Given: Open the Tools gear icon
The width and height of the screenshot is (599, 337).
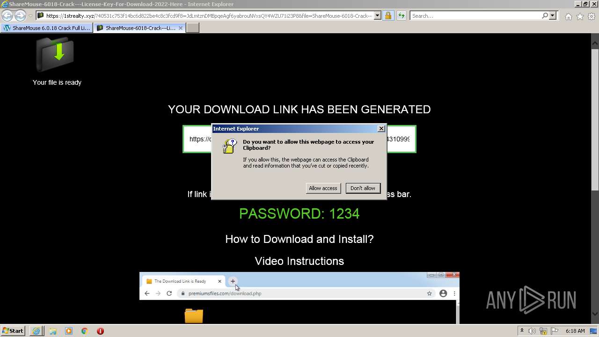Looking at the screenshot, I should tap(592, 16).
